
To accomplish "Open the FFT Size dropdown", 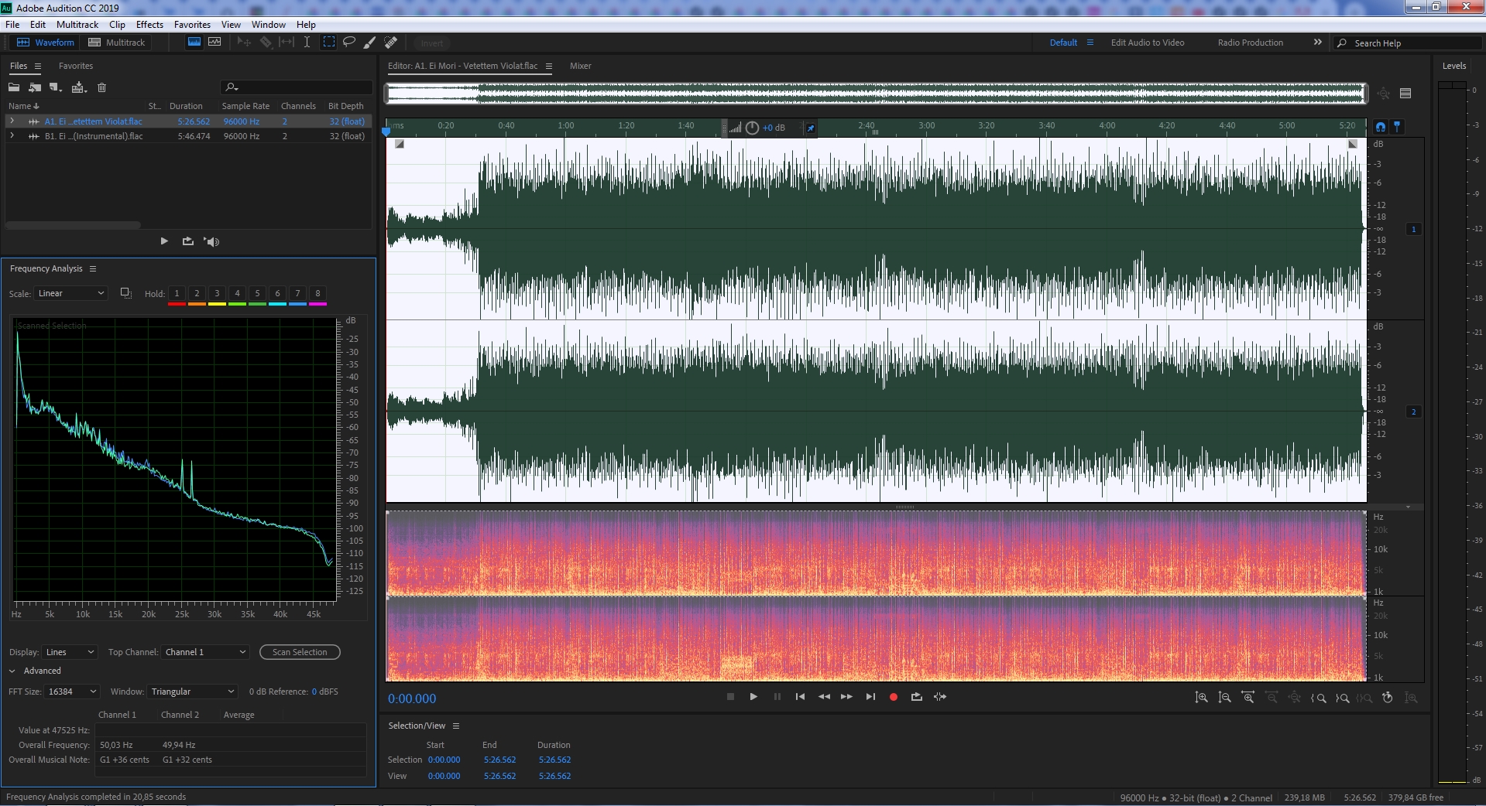I will coord(72,692).
